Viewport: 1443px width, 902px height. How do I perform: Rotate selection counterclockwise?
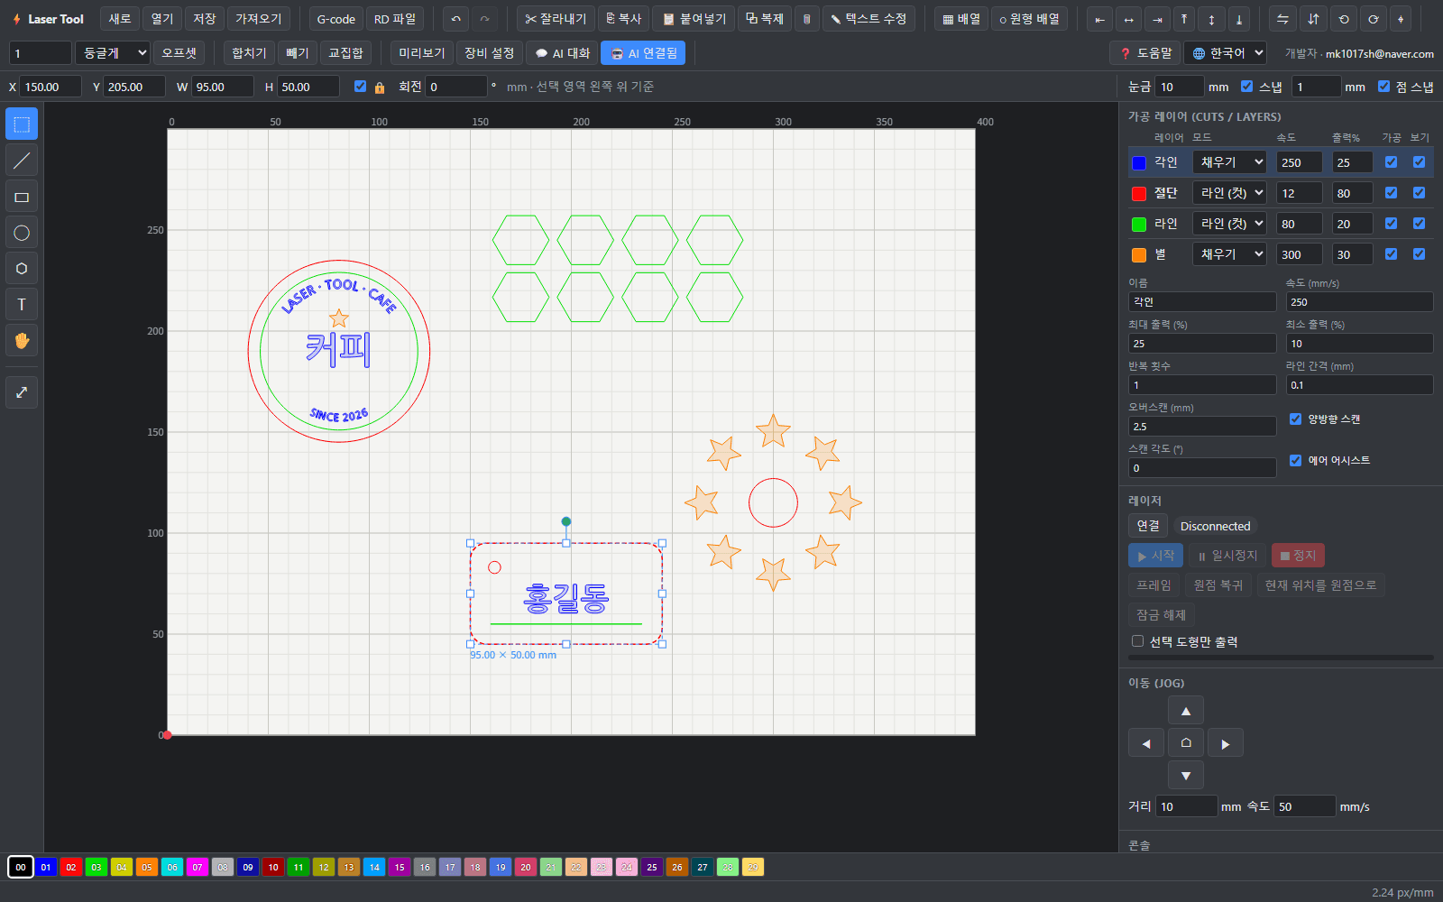point(1344,19)
